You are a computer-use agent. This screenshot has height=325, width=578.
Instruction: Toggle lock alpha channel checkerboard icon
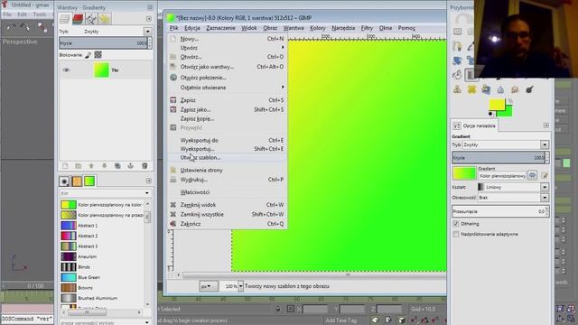tap(98, 55)
